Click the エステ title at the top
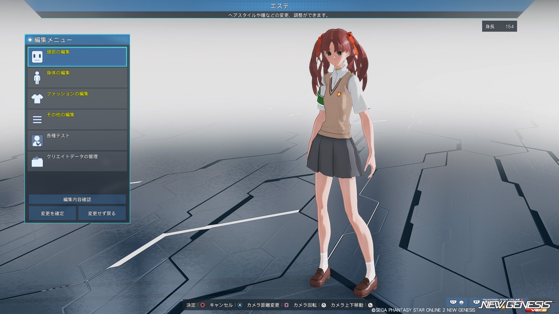 pos(279,6)
